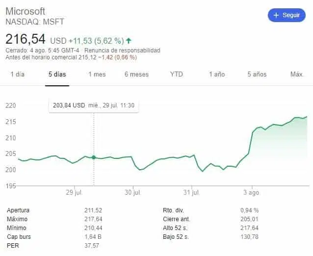The height and width of the screenshot is (256, 313).
Task: Click the 220 y-axis label
Action: tap(11, 105)
